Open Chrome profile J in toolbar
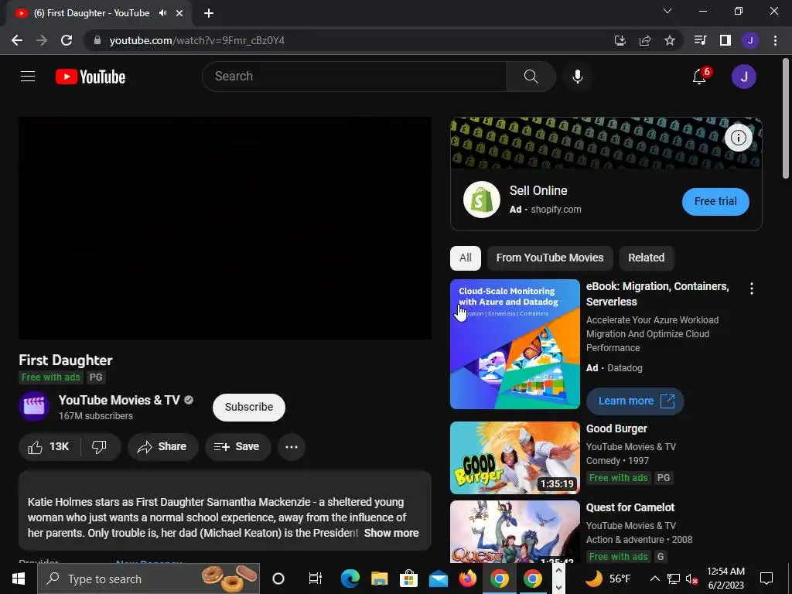792x594 pixels. pos(750,40)
